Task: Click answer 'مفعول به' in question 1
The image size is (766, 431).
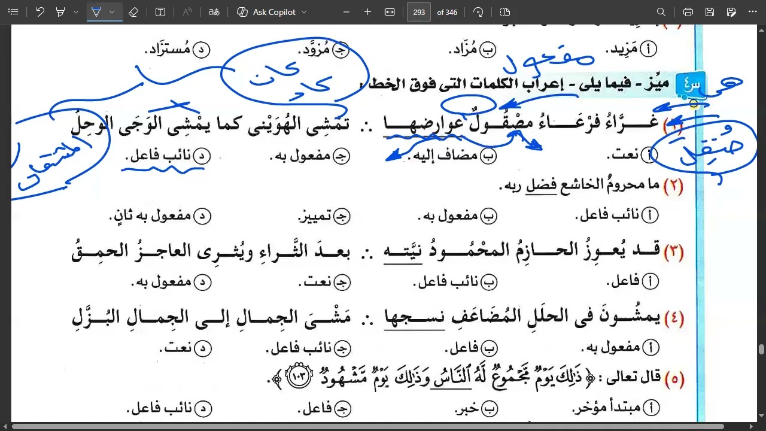Action: [310, 156]
